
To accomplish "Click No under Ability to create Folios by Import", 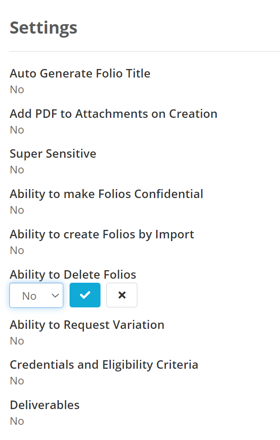I will coord(17,250).
